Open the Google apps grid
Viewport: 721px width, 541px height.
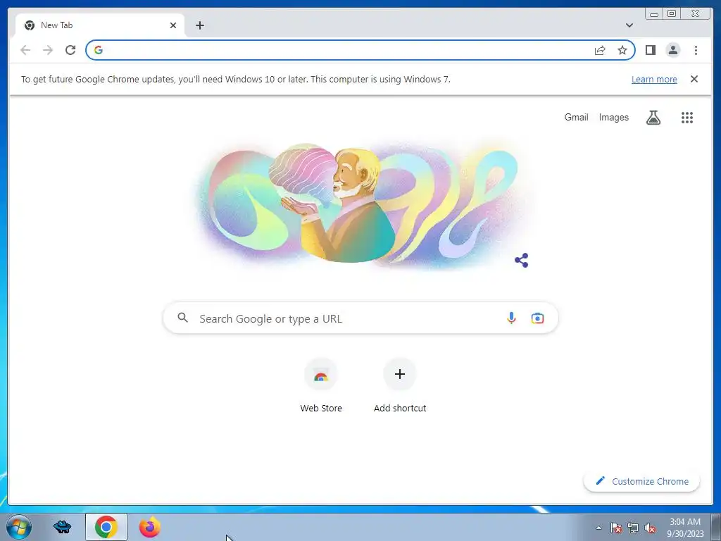[x=687, y=118]
